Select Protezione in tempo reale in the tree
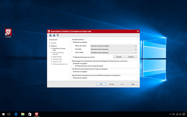 pos(59,49)
